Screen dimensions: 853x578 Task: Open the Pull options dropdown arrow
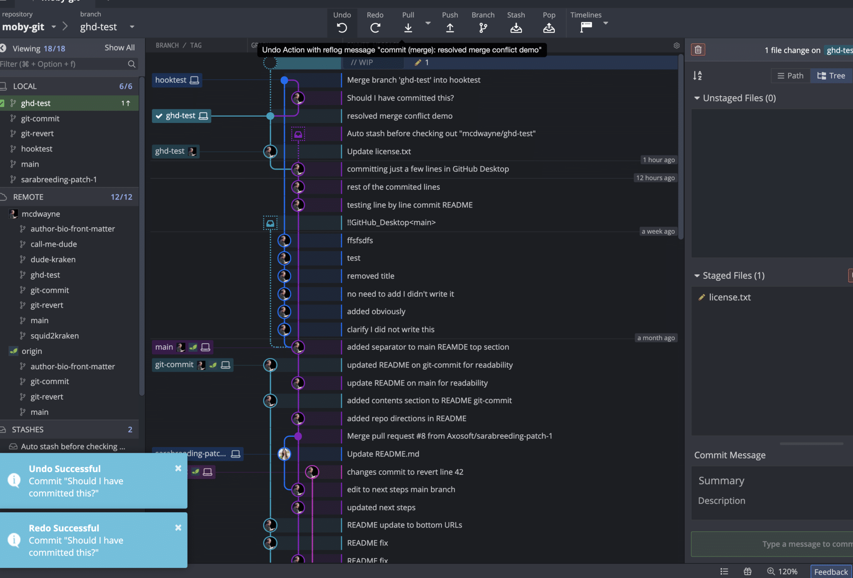(x=428, y=24)
